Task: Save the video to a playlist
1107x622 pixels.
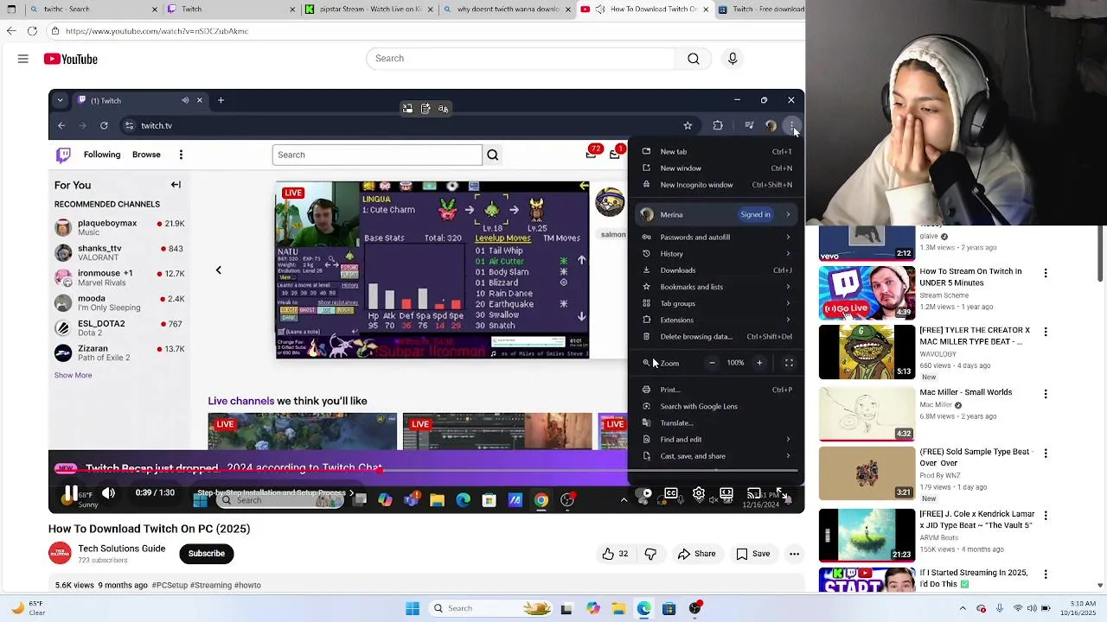Action: click(752, 554)
